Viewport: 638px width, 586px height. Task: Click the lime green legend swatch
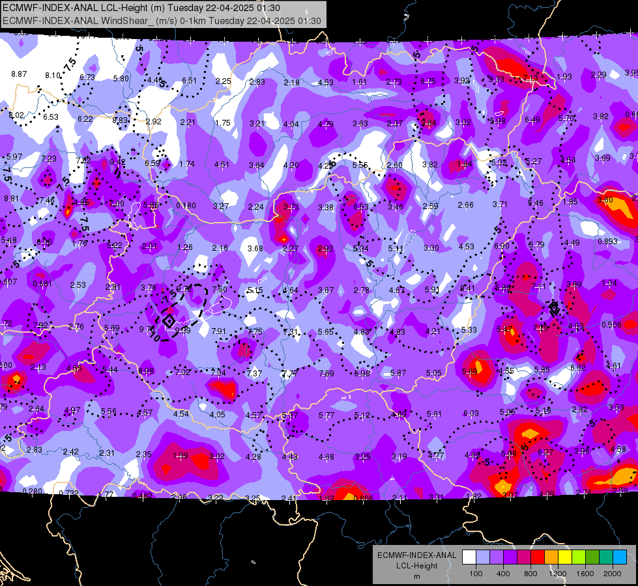[x=579, y=557]
